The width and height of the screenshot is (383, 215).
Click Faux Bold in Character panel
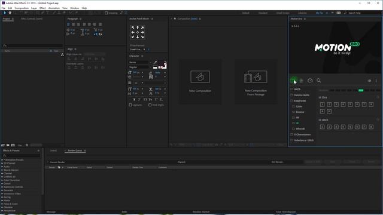[134, 100]
